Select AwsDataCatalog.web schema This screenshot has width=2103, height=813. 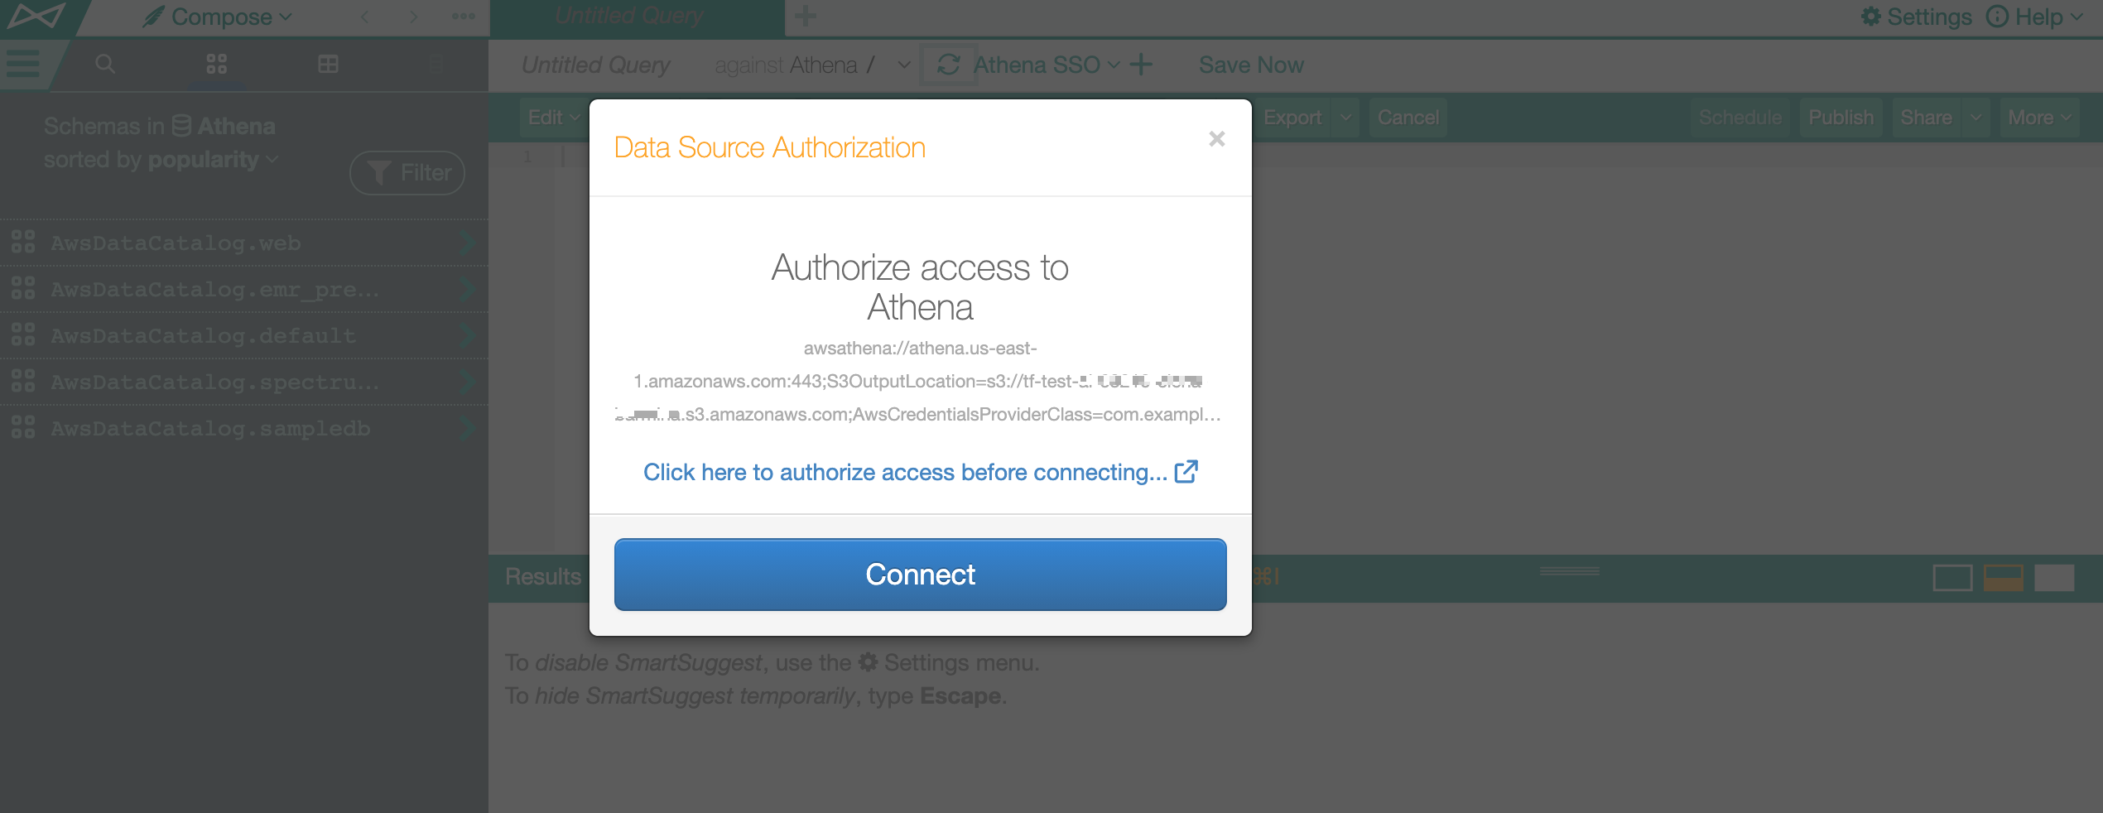click(243, 243)
